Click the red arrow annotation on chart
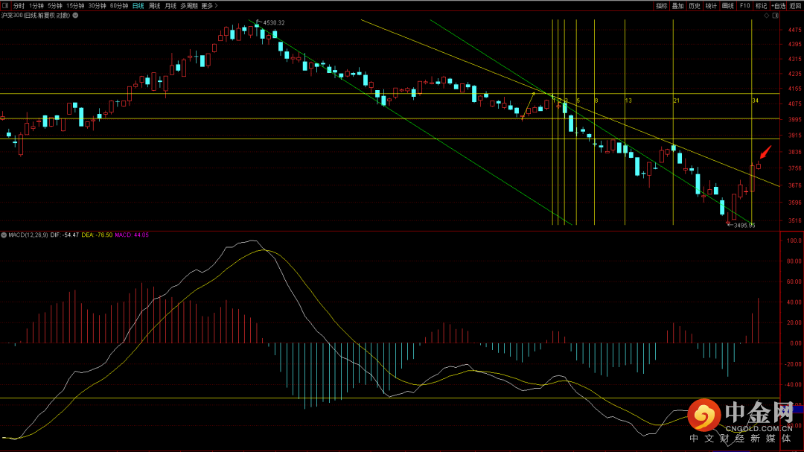Viewport: 804px width, 452px height. [765, 153]
